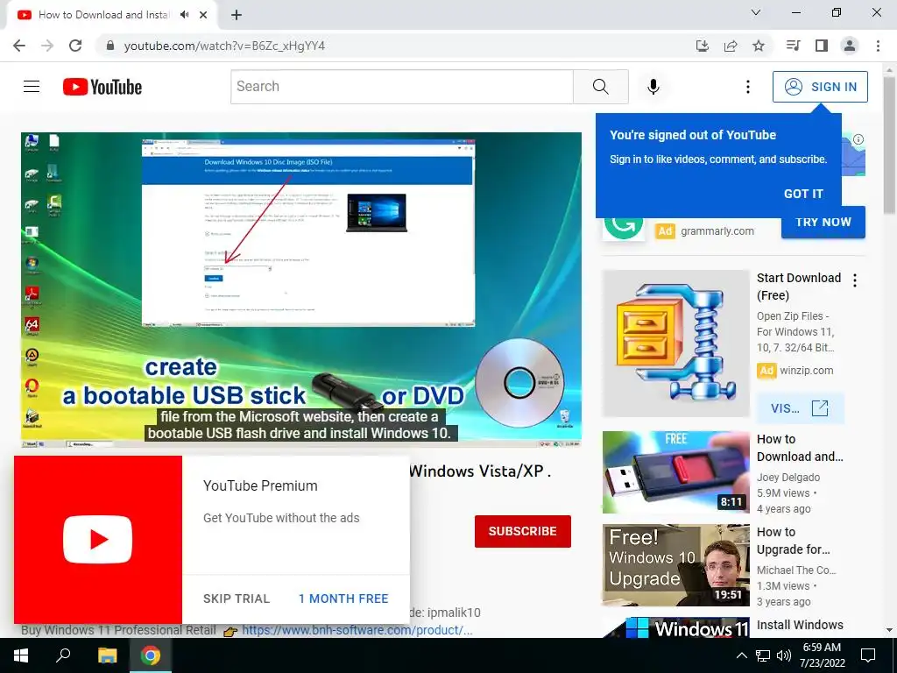Focus the YouTube search field
Screen dimensions: 897x673
402,87
